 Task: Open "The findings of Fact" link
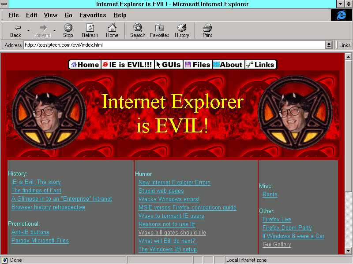click(36, 190)
